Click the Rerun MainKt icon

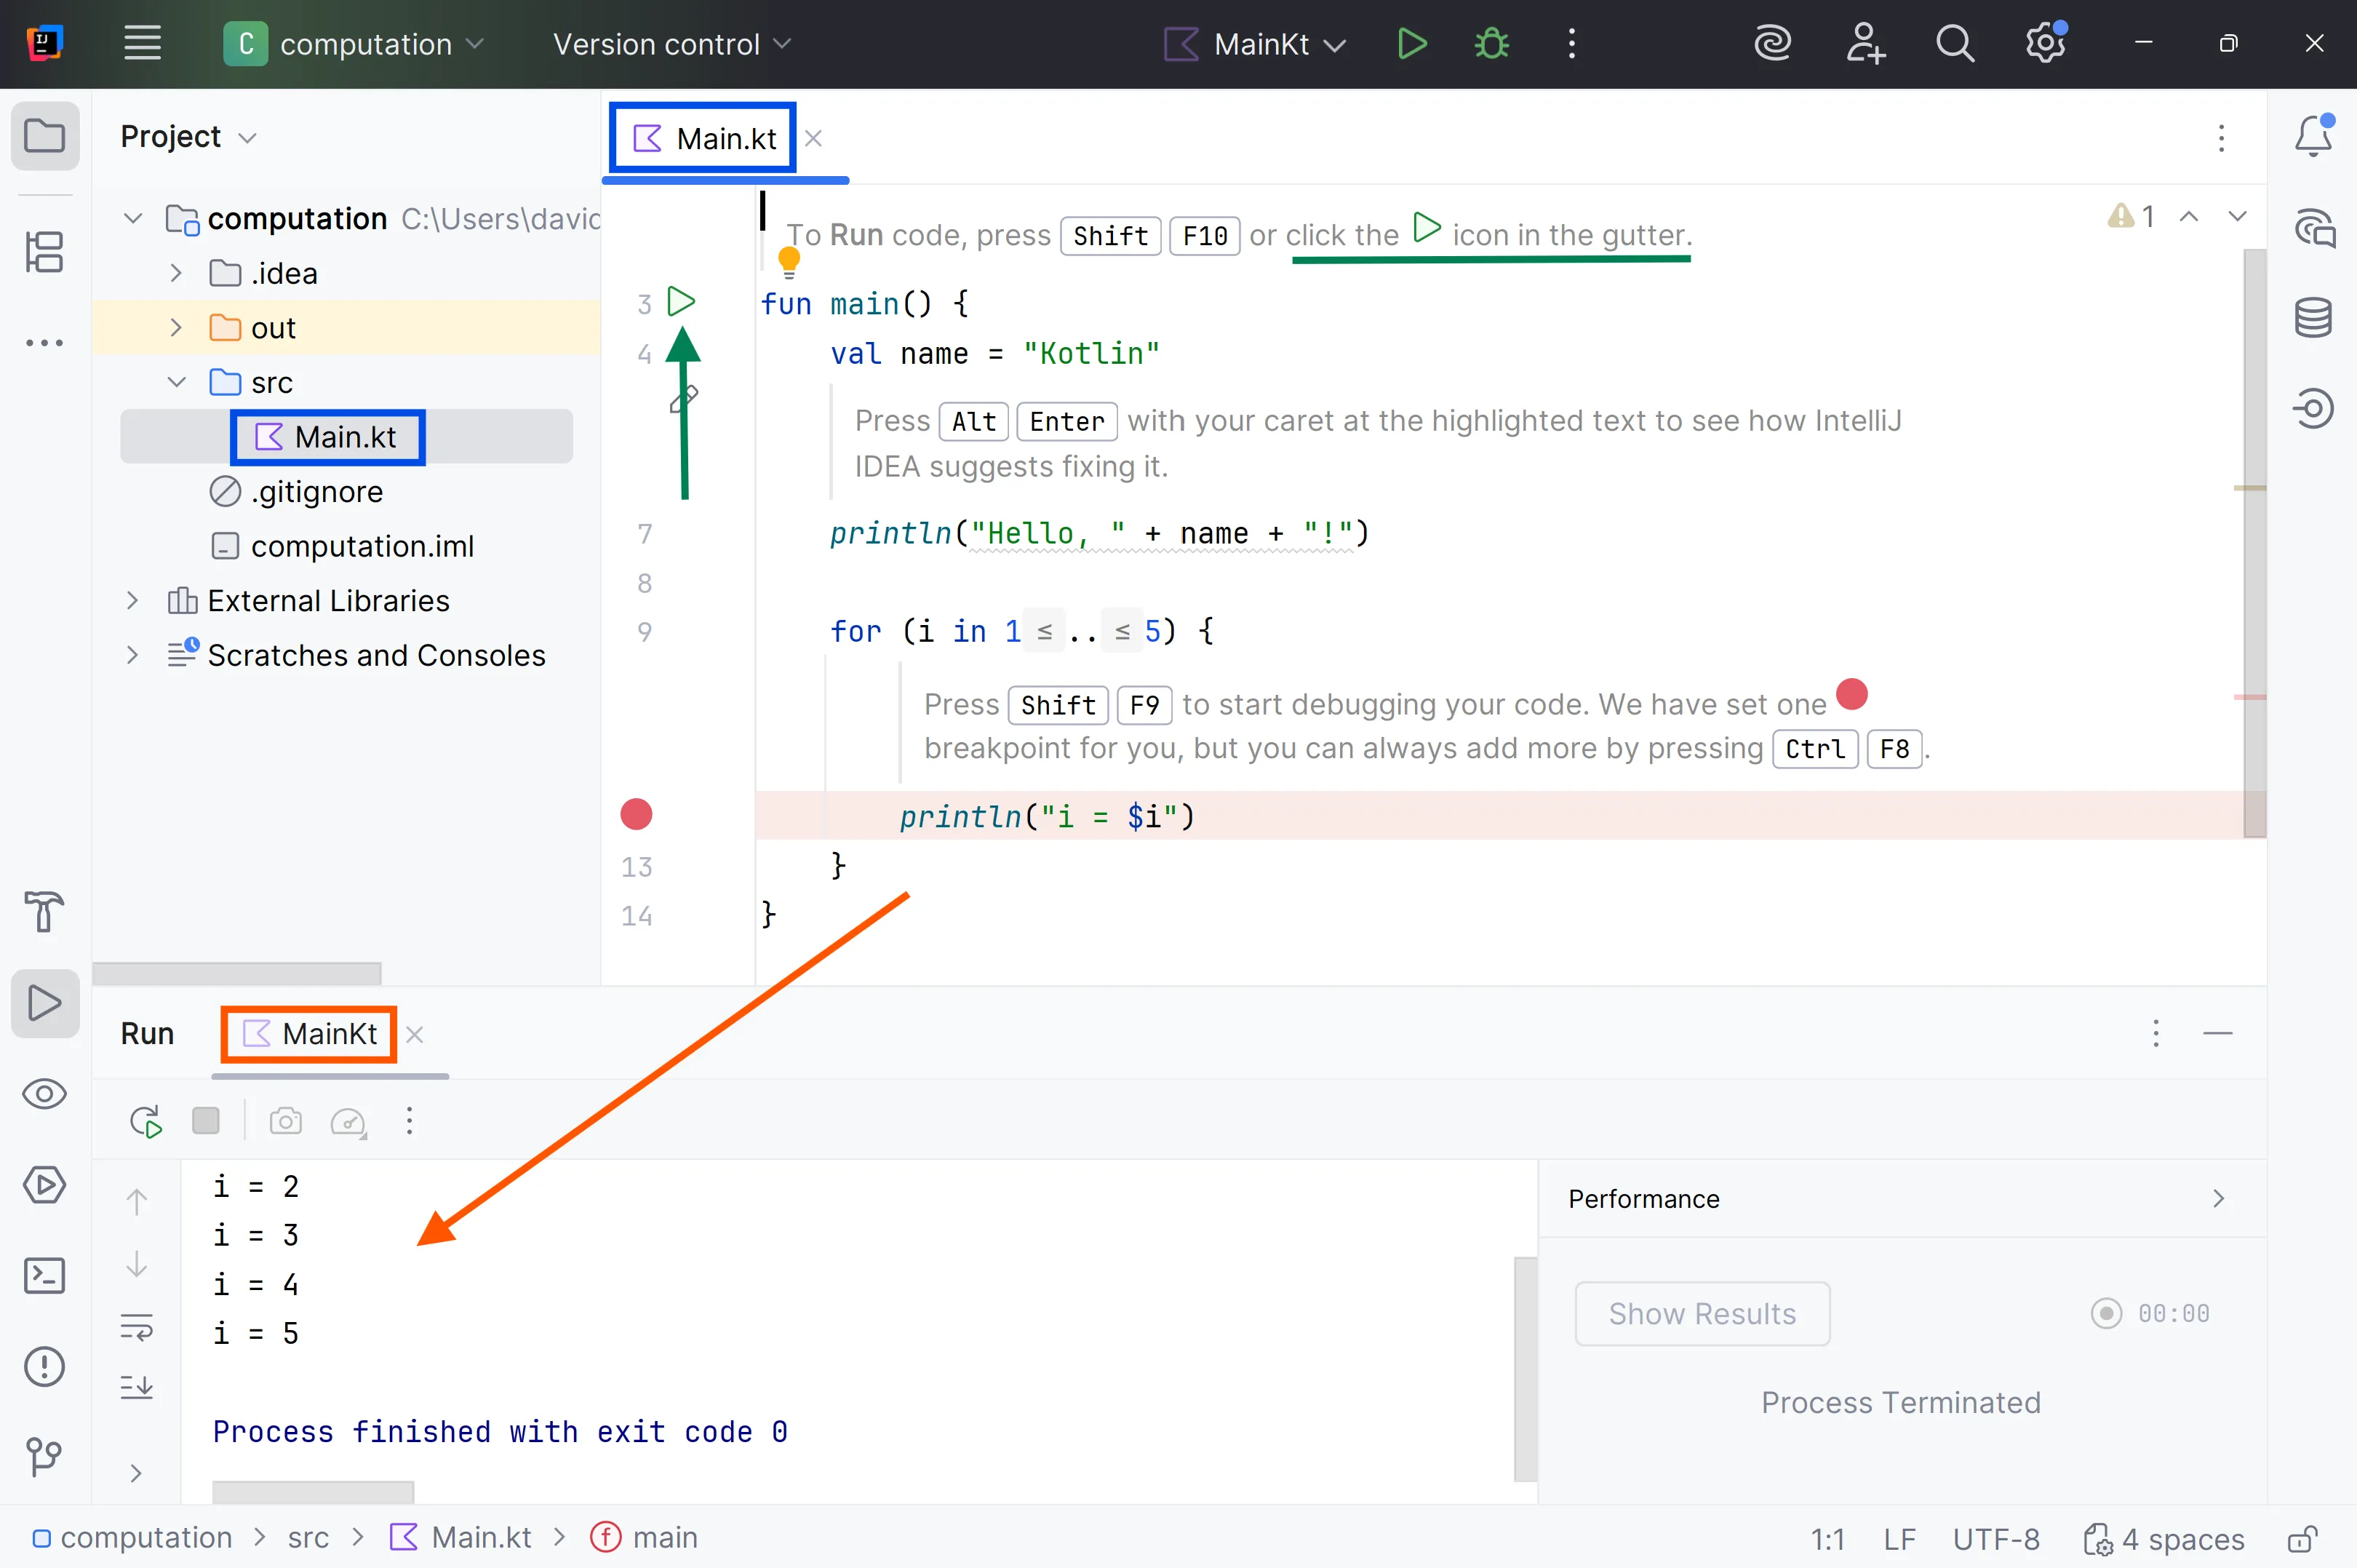tap(146, 1121)
